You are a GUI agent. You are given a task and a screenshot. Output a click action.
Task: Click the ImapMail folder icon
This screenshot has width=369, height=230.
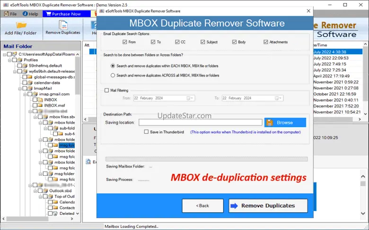pos(30,89)
